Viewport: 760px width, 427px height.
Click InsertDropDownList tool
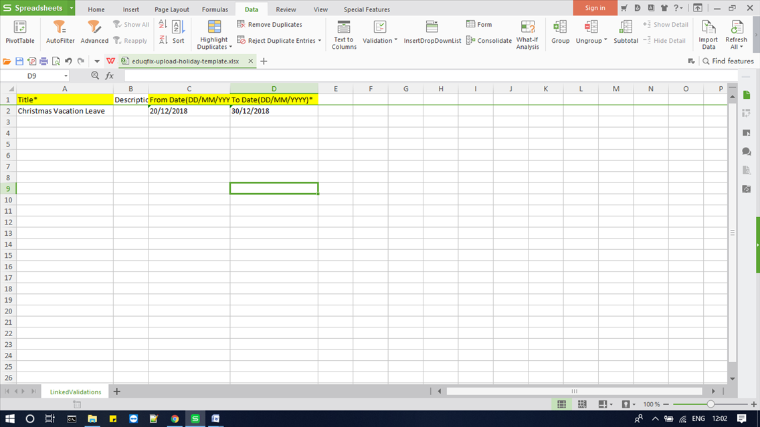point(432,32)
